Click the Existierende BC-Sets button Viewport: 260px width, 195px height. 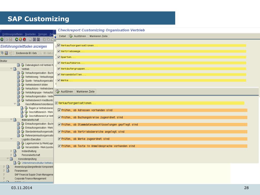(26, 53)
